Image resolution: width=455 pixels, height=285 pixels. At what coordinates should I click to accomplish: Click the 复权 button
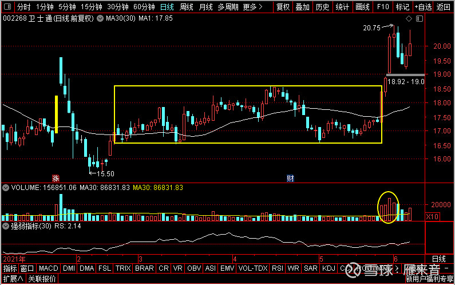tap(283, 7)
